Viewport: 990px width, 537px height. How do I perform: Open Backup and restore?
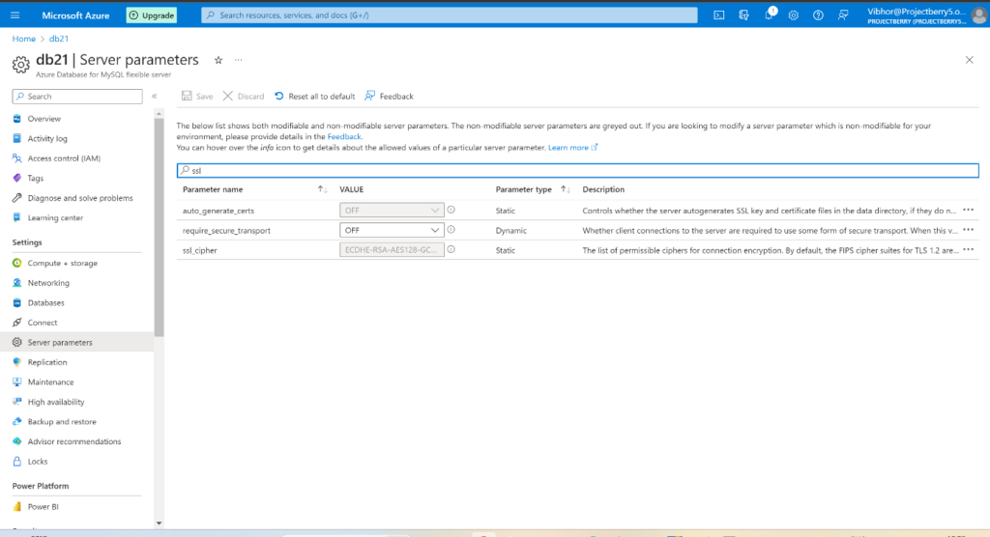pyautogui.click(x=62, y=421)
